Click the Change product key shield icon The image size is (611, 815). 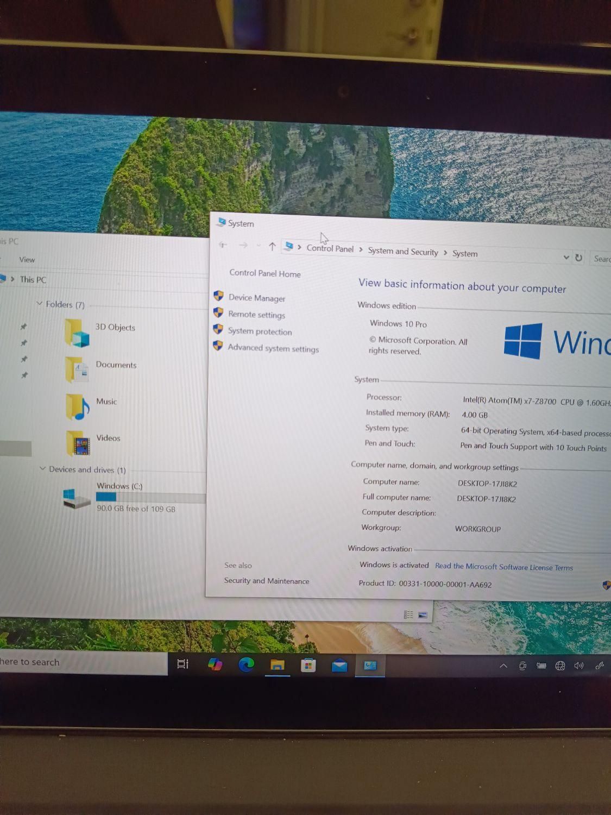point(606,585)
